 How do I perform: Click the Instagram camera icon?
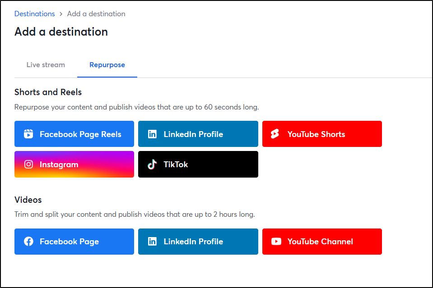28,165
